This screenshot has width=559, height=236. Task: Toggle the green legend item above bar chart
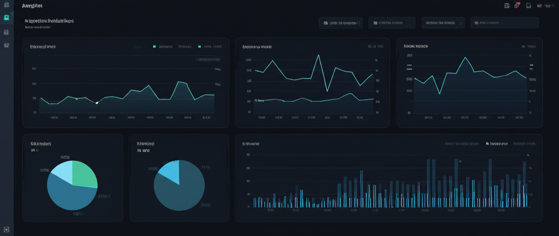pyautogui.click(x=497, y=144)
